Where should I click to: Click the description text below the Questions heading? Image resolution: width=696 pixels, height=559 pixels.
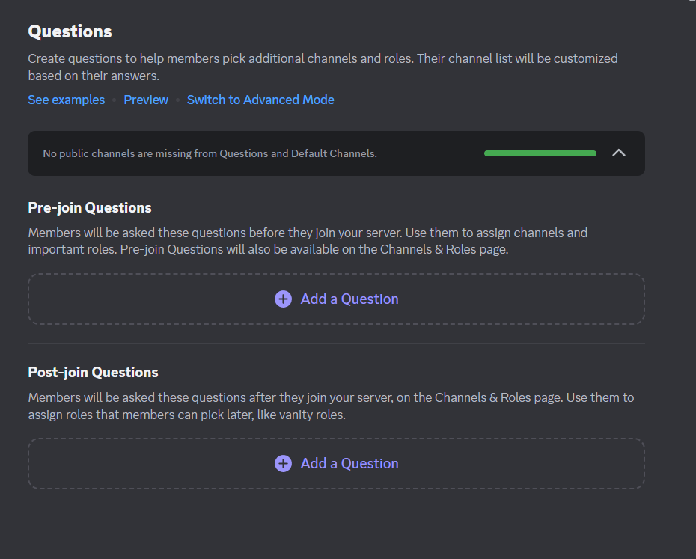pos(322,67)
